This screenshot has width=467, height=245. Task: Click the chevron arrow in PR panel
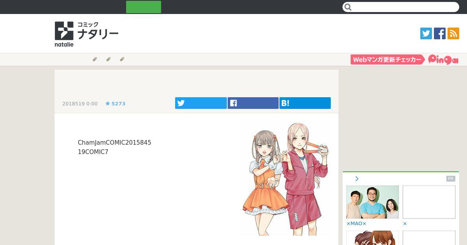(357, 178)
